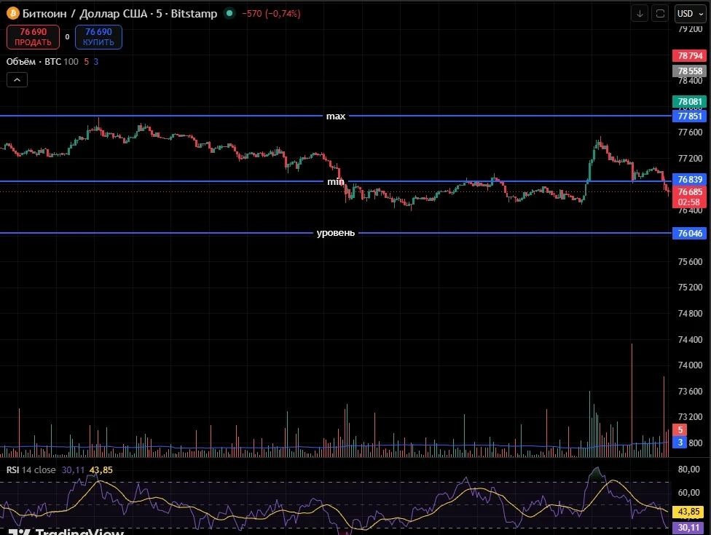Screen dimensions: 711x535
Task: Click the gray 78 558 price label
Action: [689, 71]
